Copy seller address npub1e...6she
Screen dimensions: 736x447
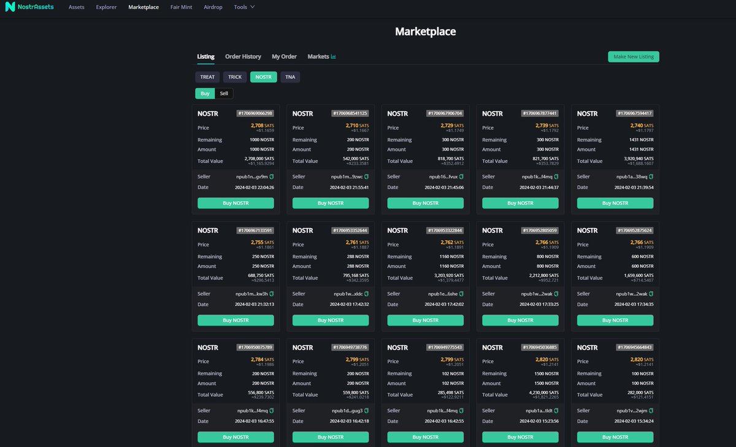pyautogui.click(x=462, y=294)
